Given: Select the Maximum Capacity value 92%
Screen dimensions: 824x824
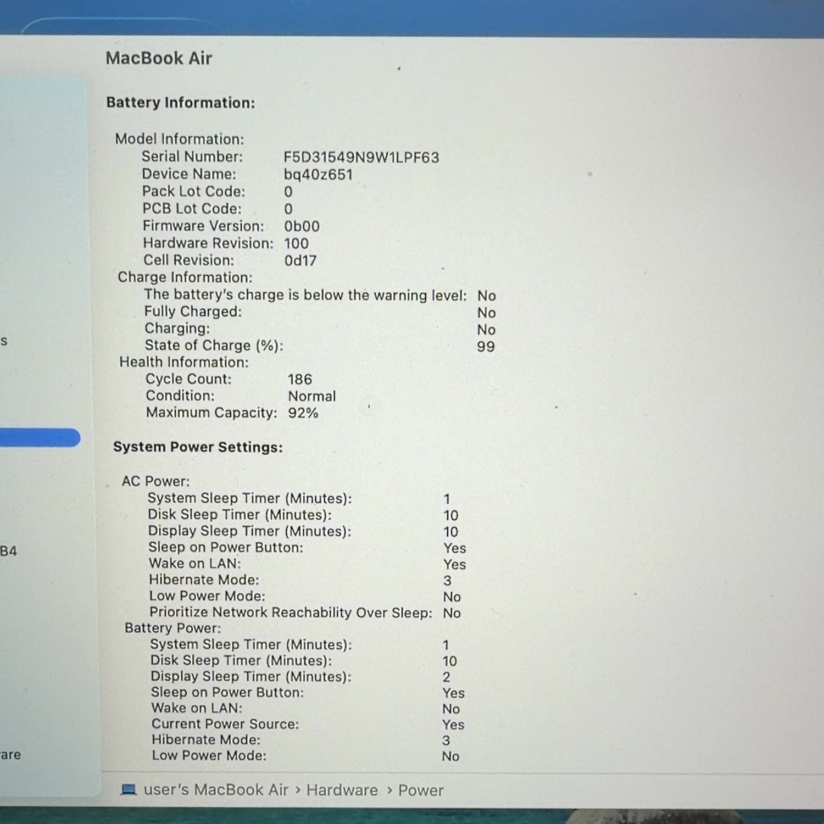Looking at the screenshot, I should pyautogui.click(x=303, y=413).
